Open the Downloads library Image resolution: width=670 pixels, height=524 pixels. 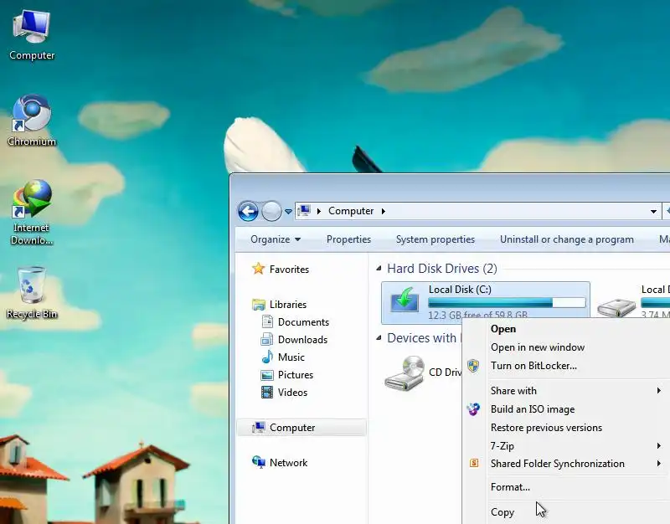[302, 340]
